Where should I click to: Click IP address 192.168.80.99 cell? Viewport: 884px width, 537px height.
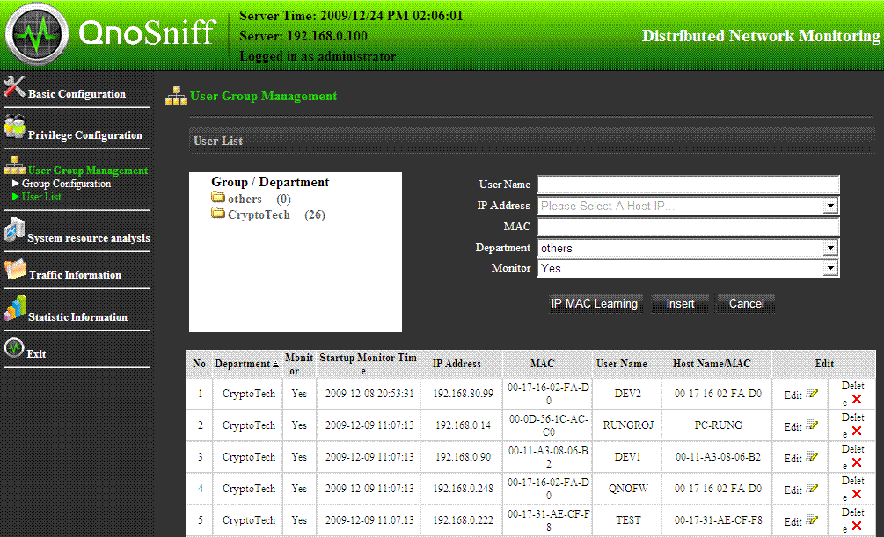(463, 394)
